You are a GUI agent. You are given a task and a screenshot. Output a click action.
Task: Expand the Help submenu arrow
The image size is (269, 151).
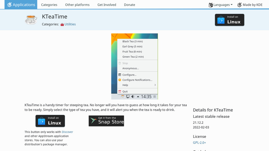155,85
